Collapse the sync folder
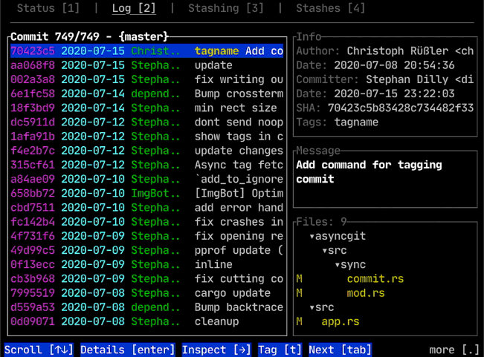Image resolution: width=484 pixels, height=357 pixels. click(350, 264)
